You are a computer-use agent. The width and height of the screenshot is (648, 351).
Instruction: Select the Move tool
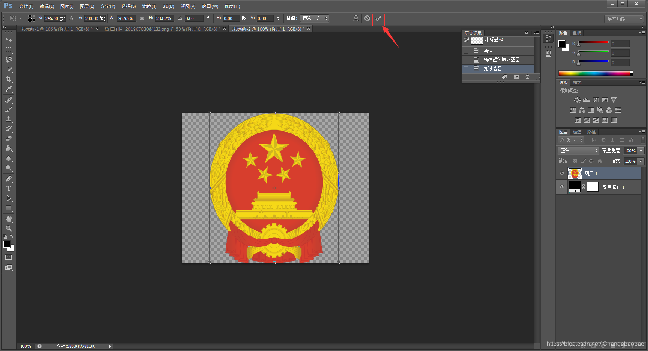pyautogui.click(x=9, y=40)
